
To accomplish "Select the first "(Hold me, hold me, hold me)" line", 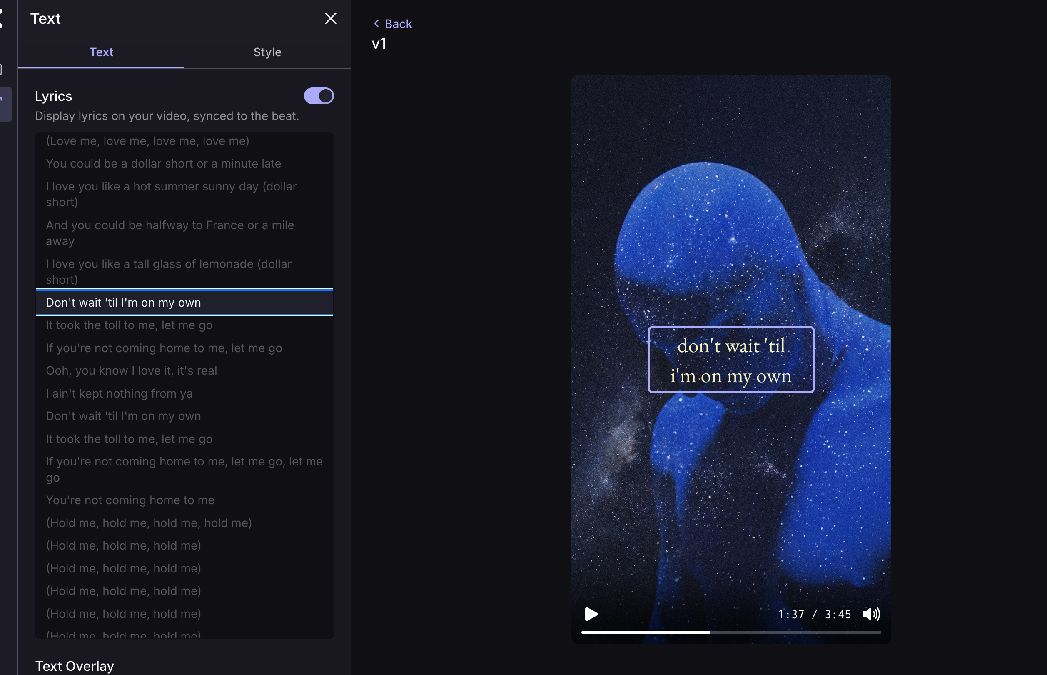I will click(x=123, y=545).
